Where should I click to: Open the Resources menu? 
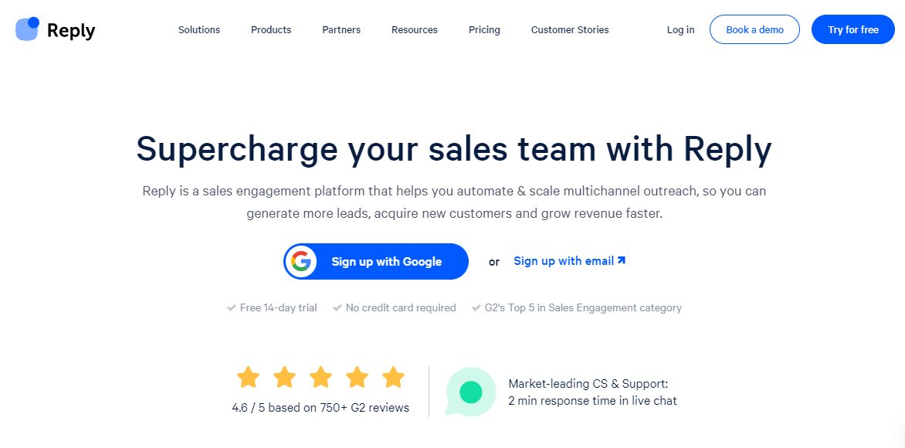[x=415, y=30]
